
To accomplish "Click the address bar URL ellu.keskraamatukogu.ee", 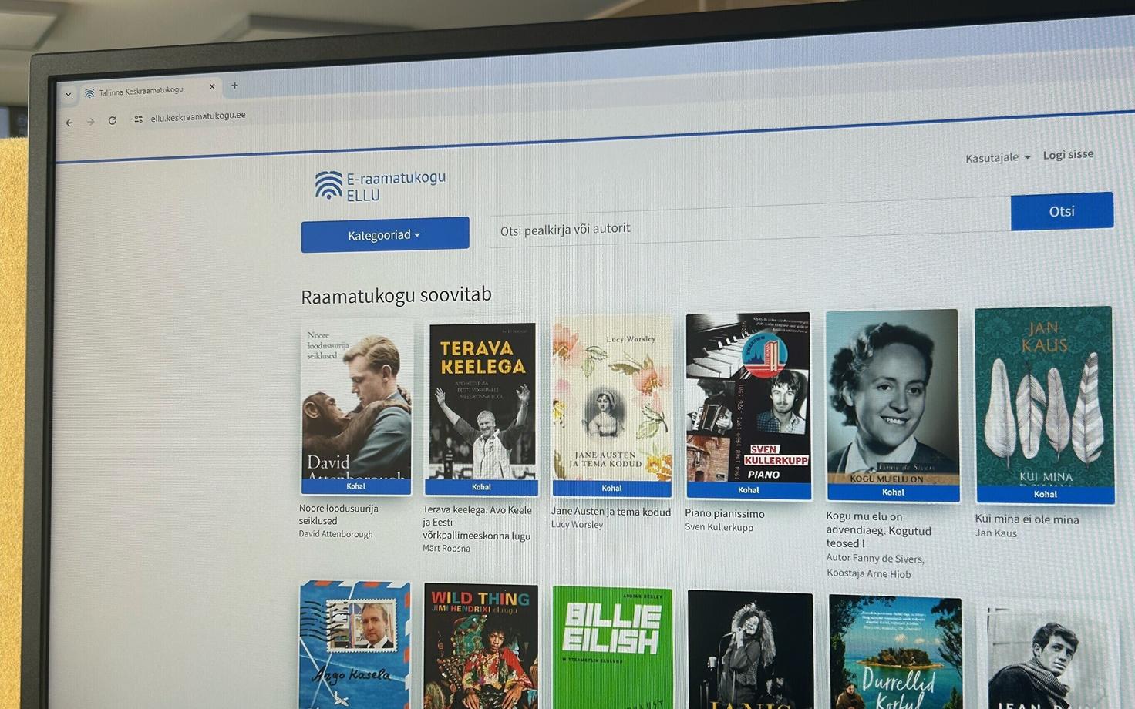I will [x=198, y=116].
